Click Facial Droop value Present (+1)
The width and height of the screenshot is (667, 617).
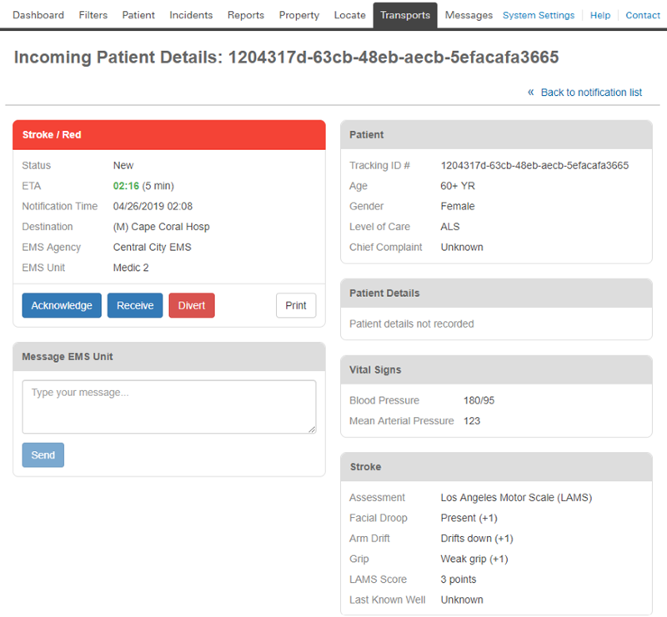[469, 518]
